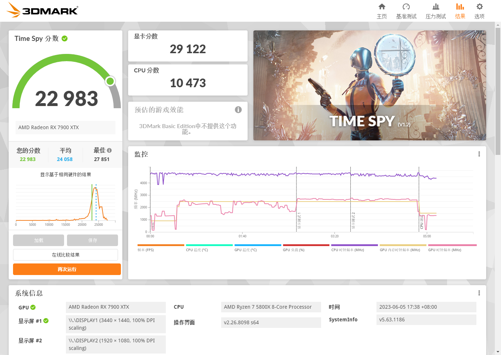
Task: Click the vertical scrollbar thumb
Action: point(498,91)
